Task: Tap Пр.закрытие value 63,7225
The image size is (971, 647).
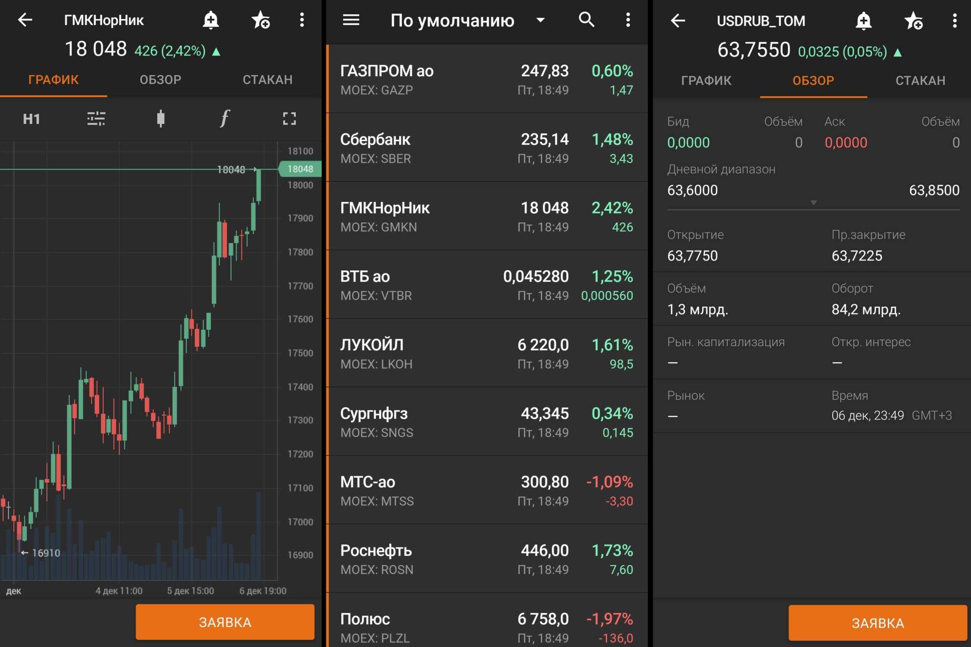Action: (857, 256)
